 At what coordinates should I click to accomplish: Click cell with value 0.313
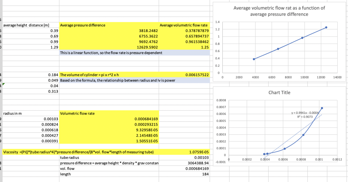click(31, 91)
